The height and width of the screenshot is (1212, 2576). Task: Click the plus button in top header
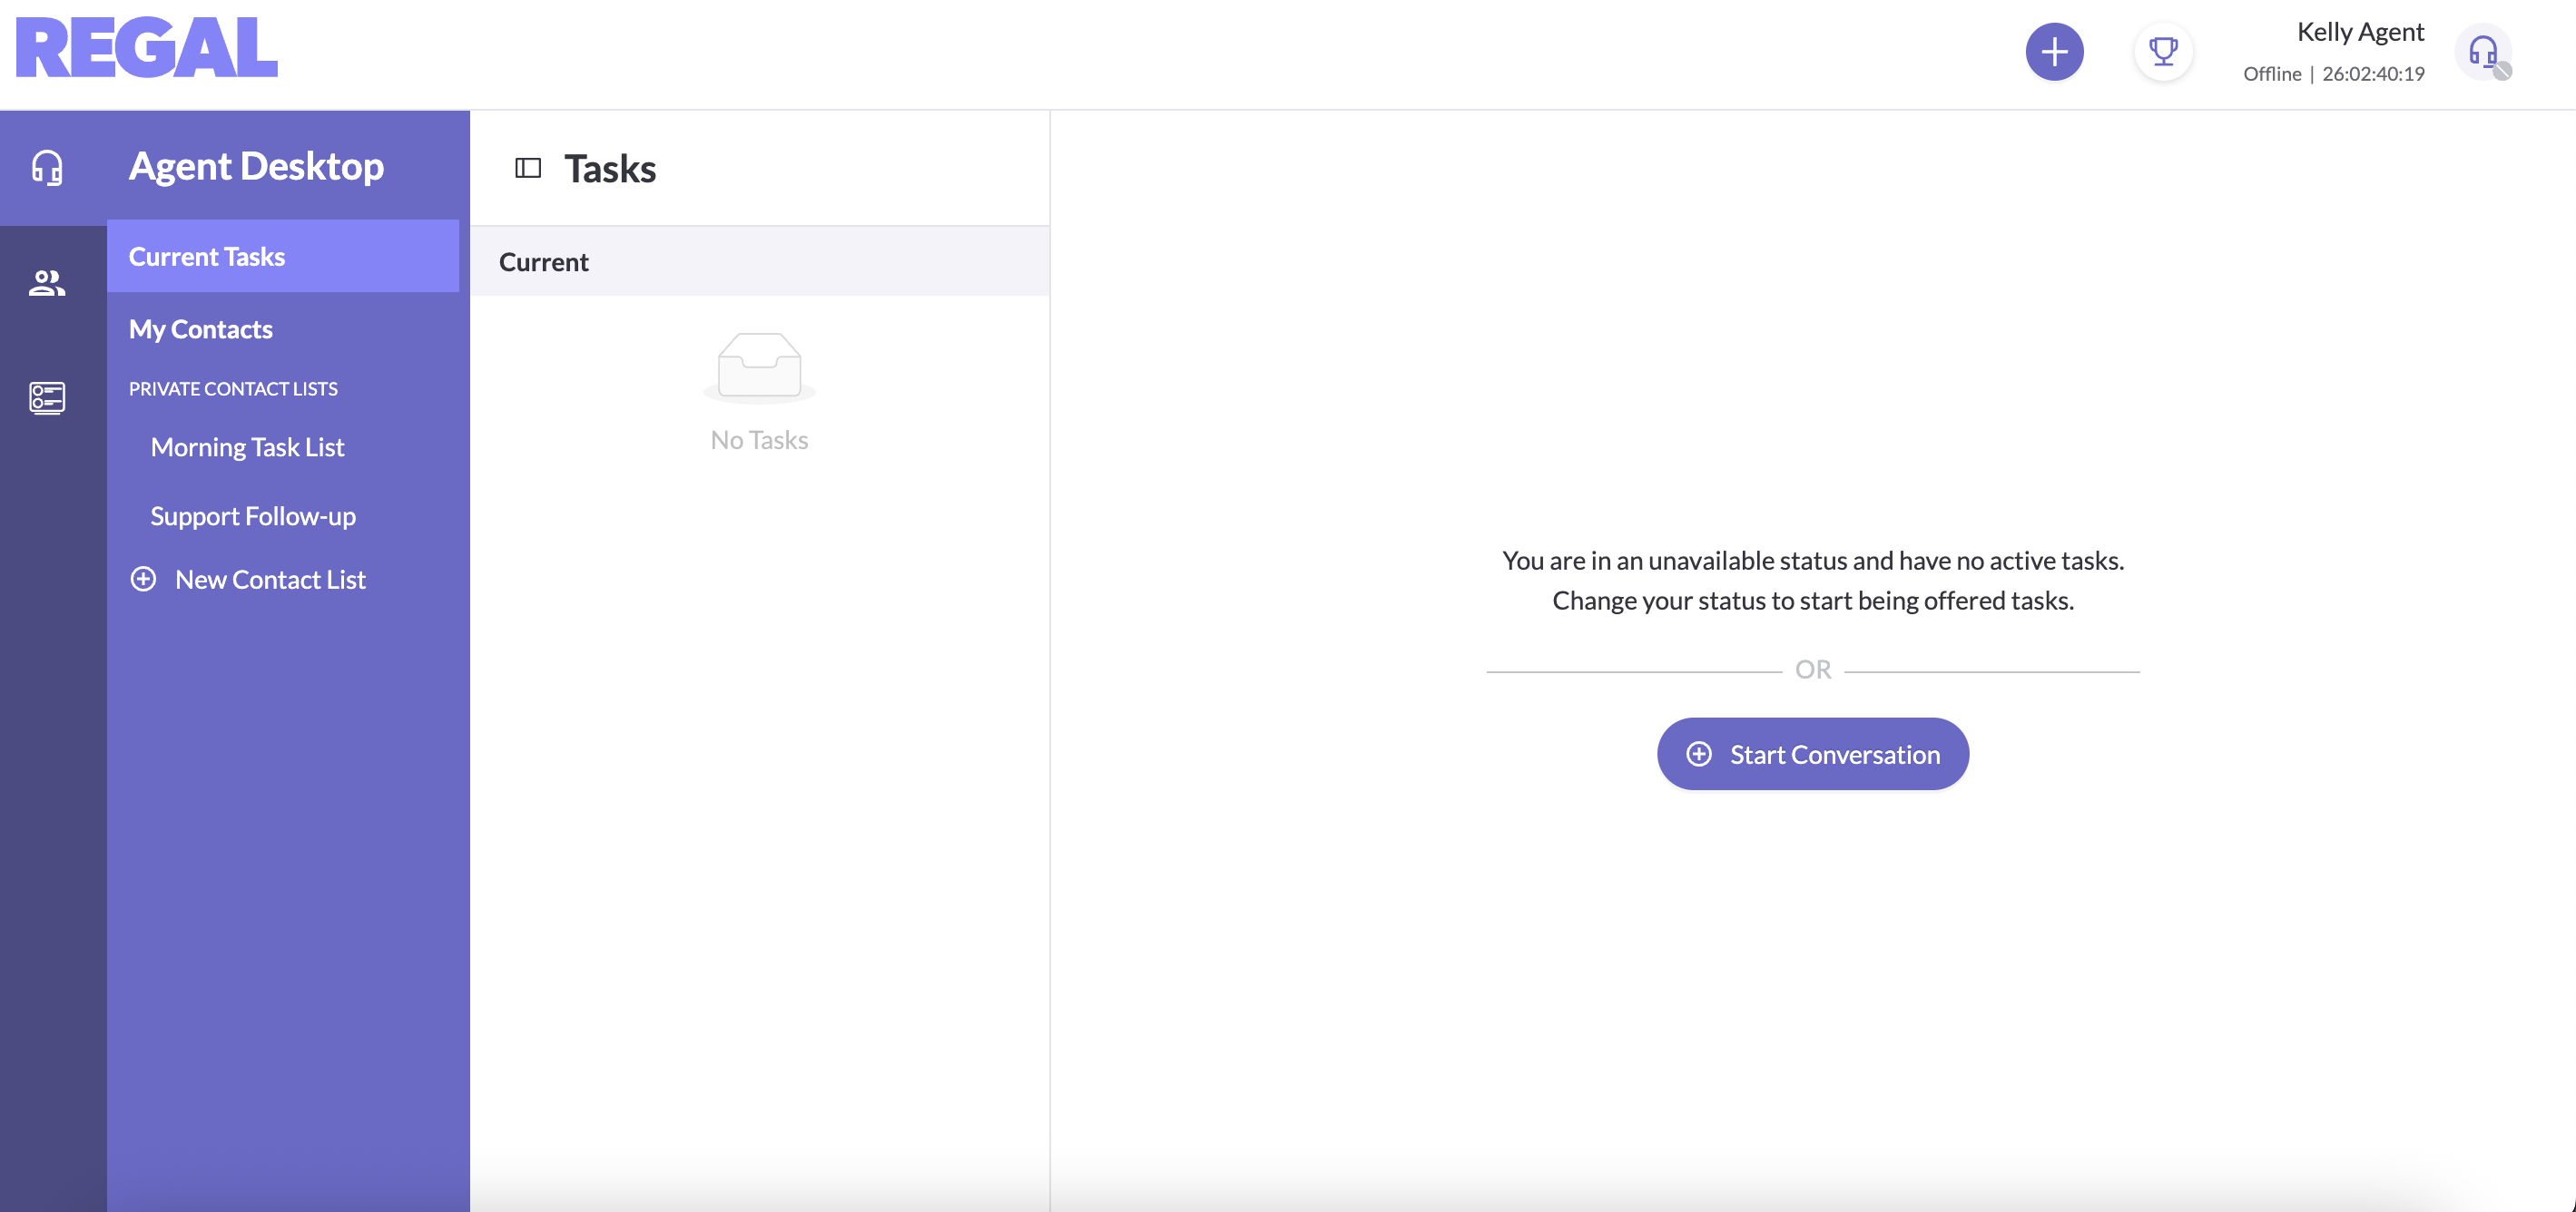pyautogui.click(x=2054, y=52)
